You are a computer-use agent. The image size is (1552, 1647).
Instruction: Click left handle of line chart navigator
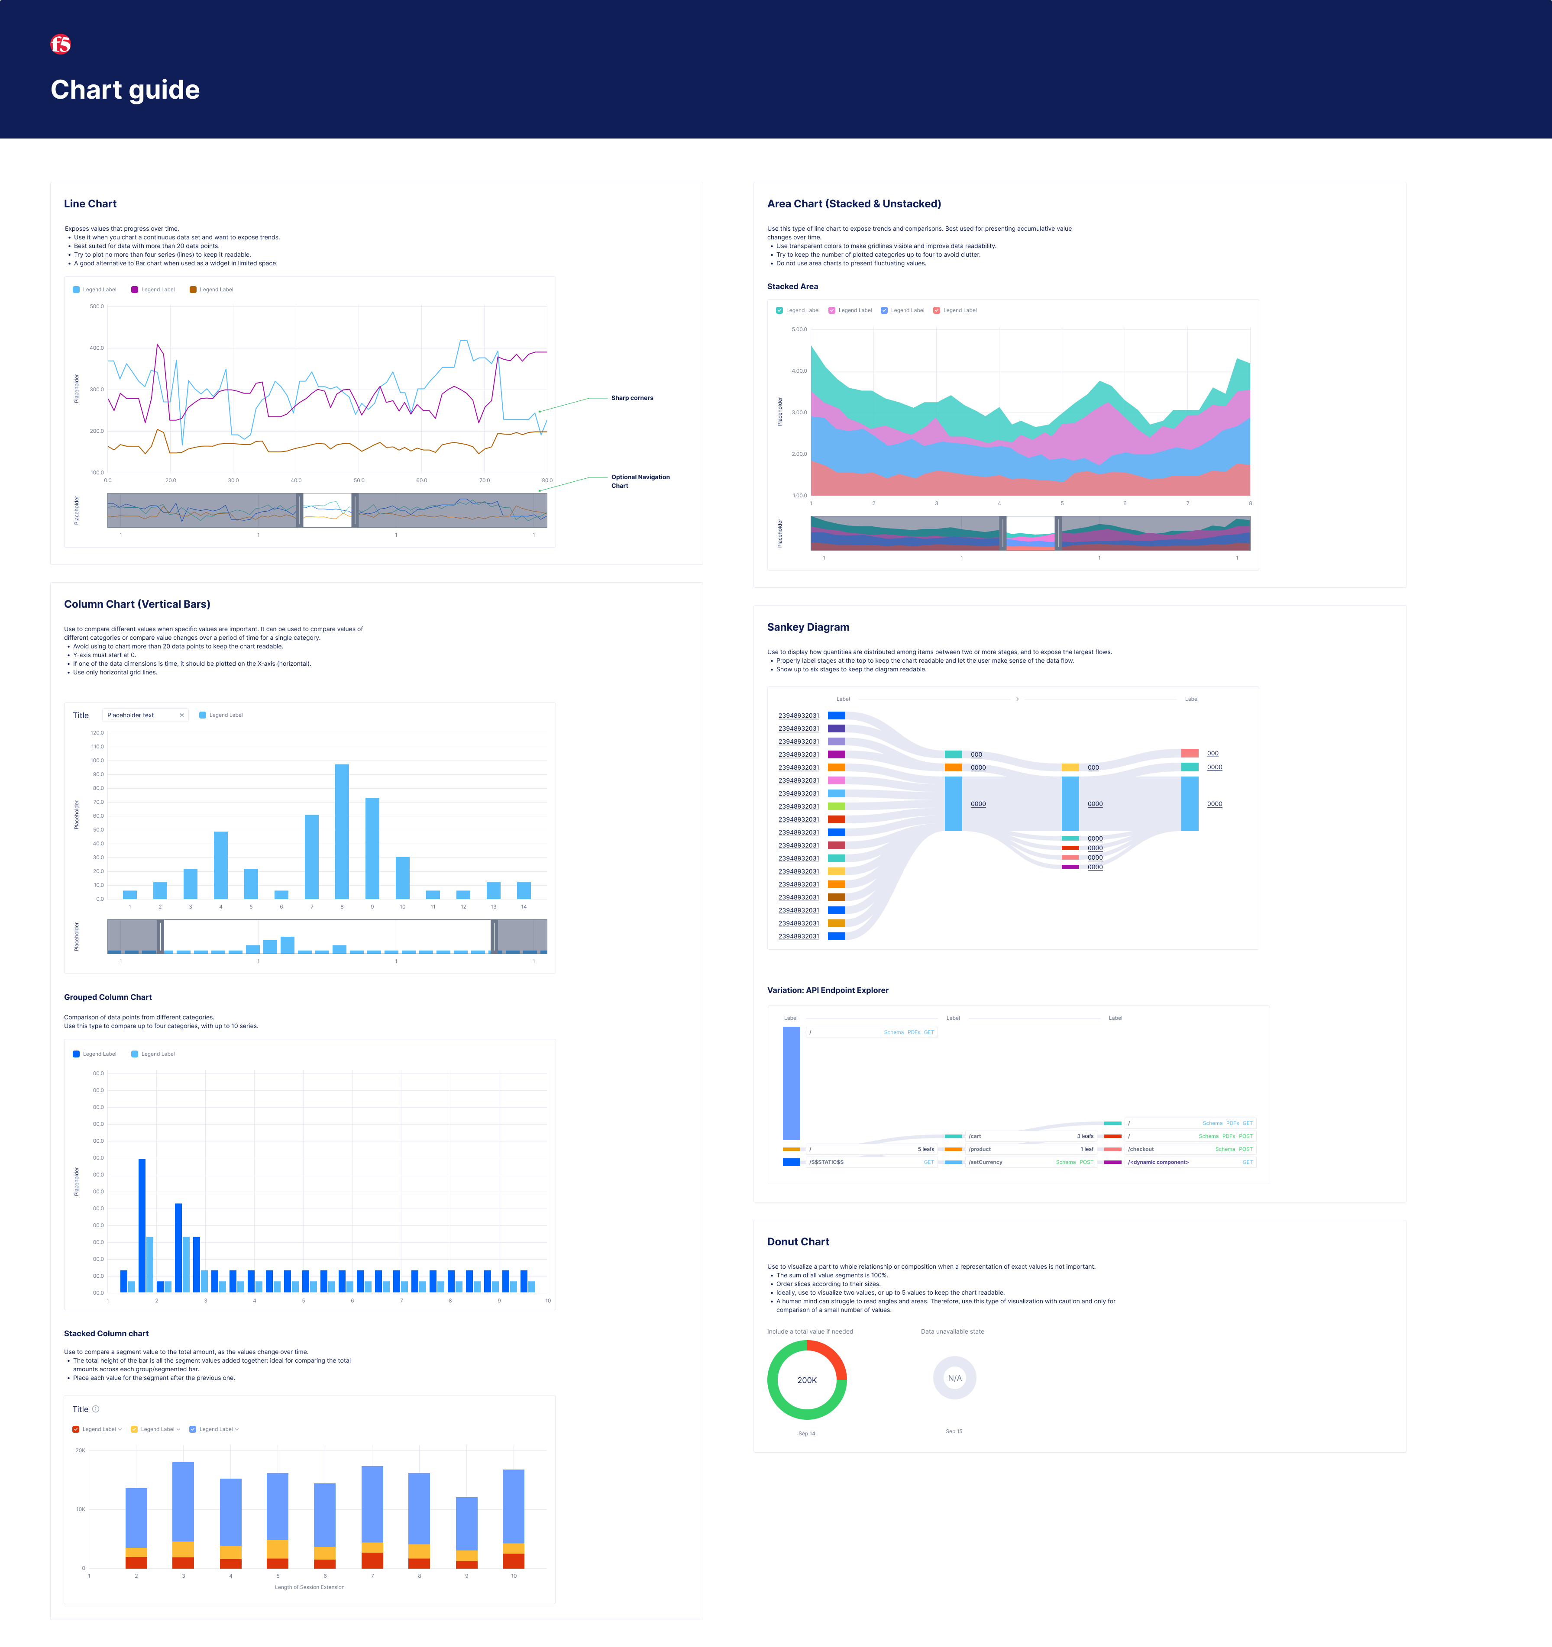pos(300,510)
